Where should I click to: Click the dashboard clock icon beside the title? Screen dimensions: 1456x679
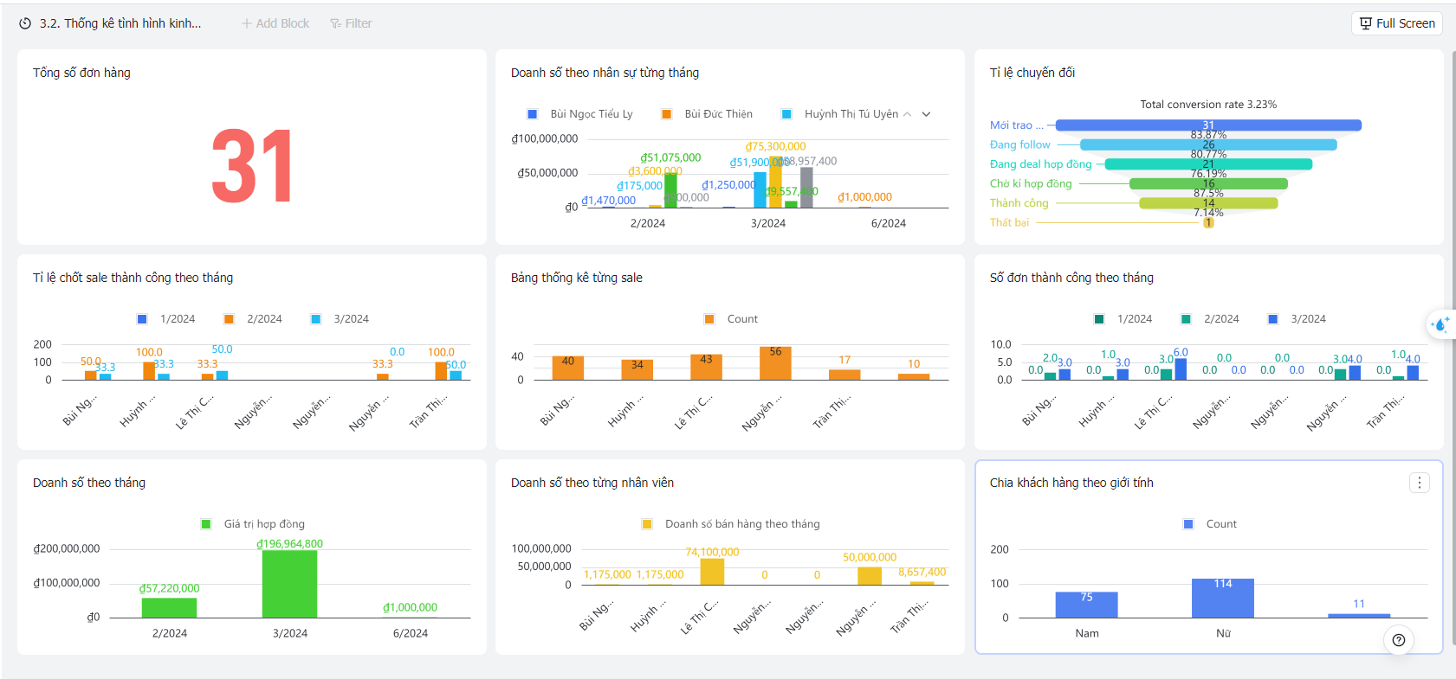click(x=25, y=23)
